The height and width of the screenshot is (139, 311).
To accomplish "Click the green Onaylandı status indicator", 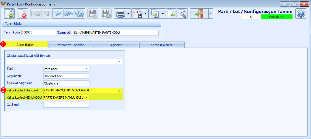I will [277, 17].
